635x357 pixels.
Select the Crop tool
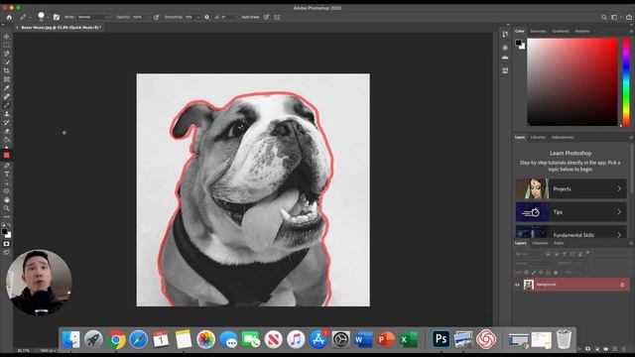7,70
